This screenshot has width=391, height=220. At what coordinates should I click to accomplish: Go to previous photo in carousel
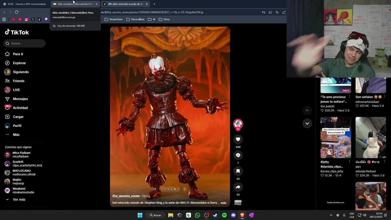coord(155,189)
